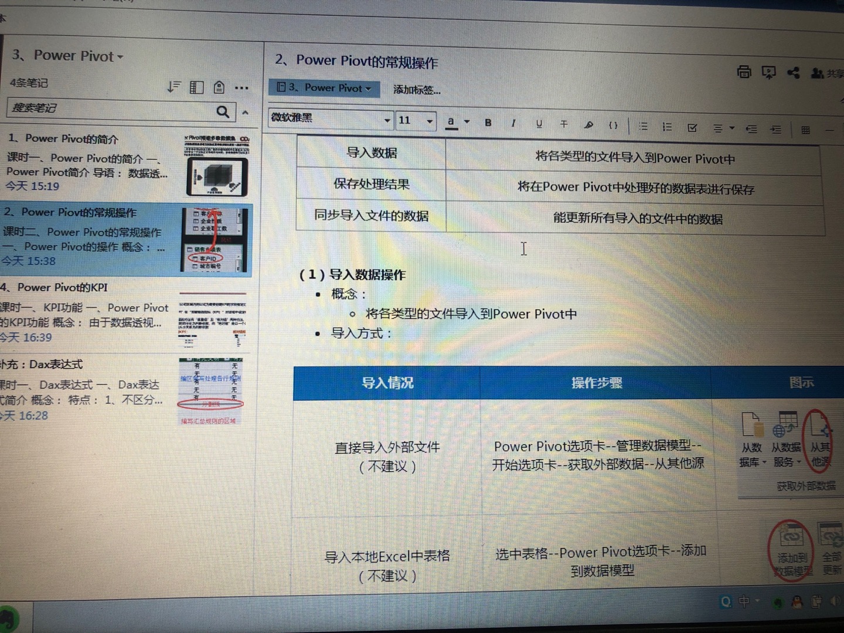Screen dimensions: 844x633
Task: Print the current note
Action: pos(744,72)
